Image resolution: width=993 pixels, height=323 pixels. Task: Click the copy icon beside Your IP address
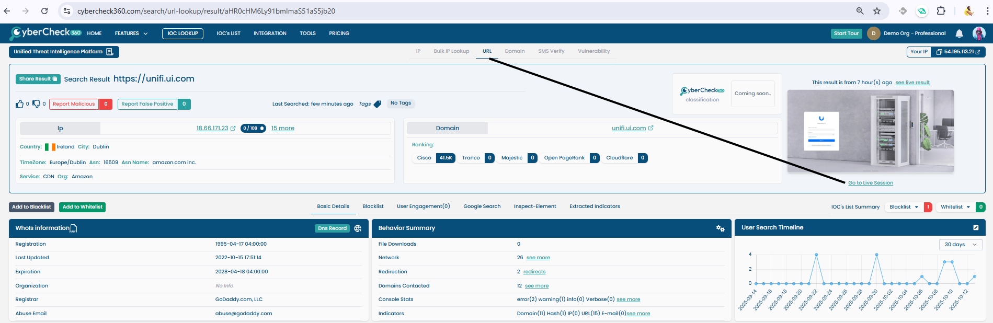coord(939,52)
